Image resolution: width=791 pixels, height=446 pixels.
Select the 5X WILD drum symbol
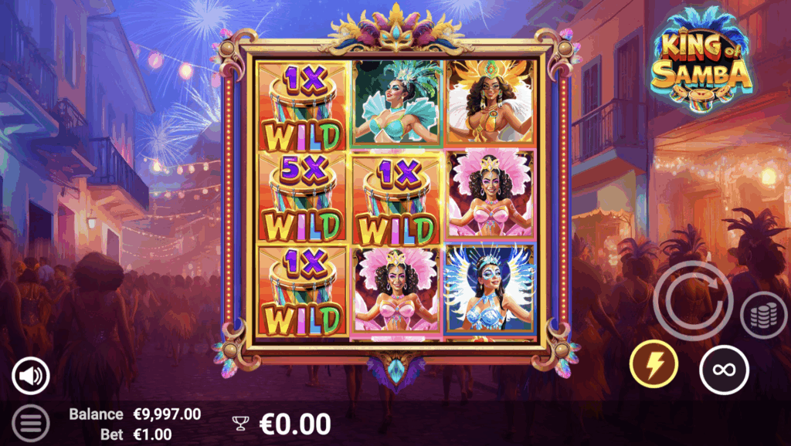tap(302, 197)
